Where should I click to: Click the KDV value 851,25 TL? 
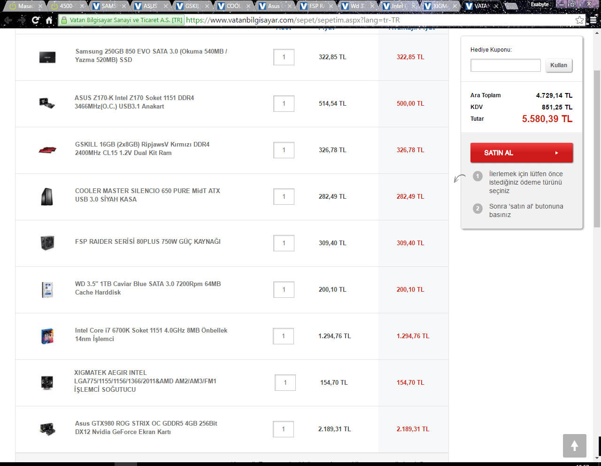[557, 107]
